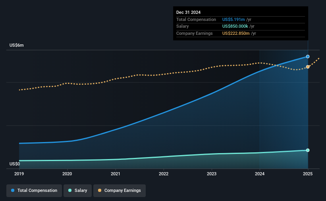Image resolution: width=326 pixels, height=201 pixels.
Task: Click the Company Earnings tooltip row label
Action: [x=195, y=33]
